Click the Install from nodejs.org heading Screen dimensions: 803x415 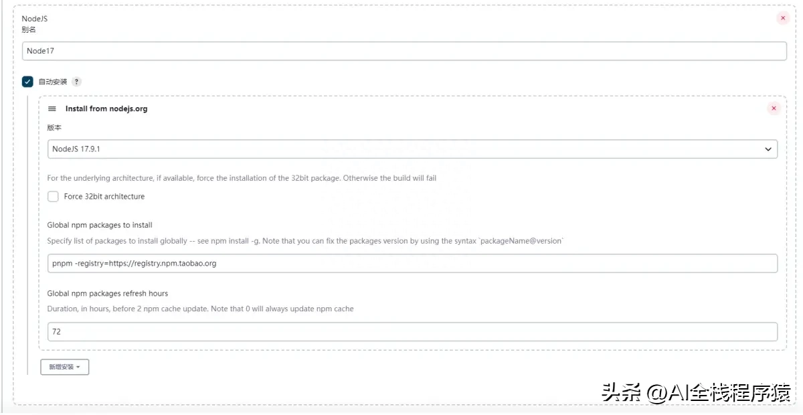click(106, 108)
